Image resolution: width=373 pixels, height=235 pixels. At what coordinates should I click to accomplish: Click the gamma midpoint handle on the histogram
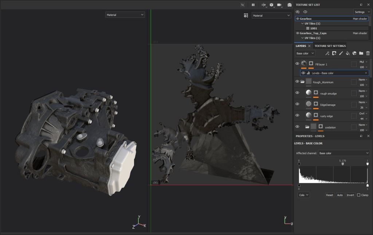point(342,164)
